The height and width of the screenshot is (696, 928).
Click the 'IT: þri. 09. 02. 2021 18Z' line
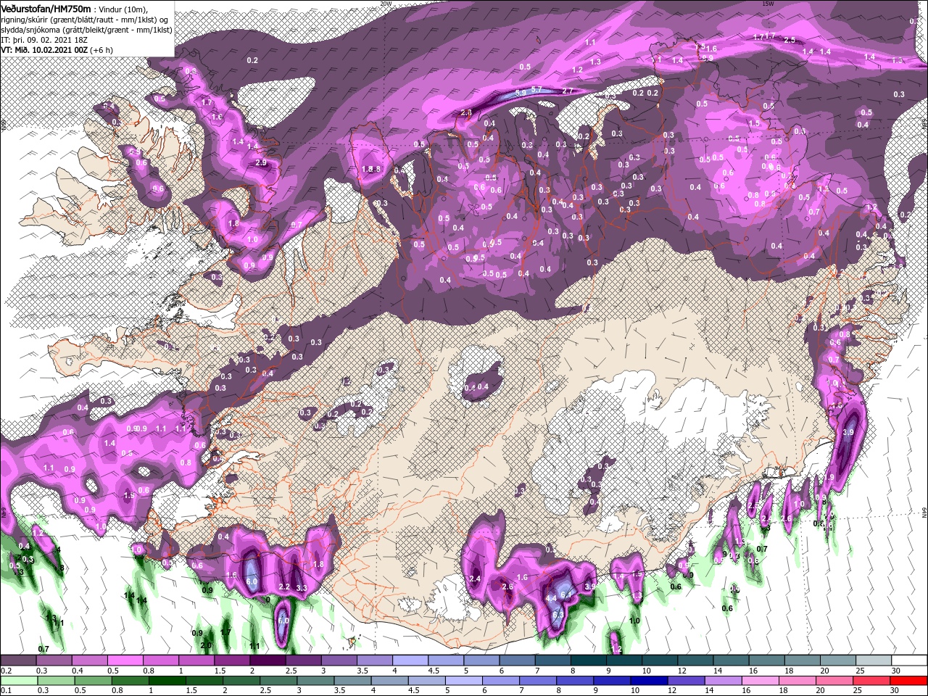point(44,40)
